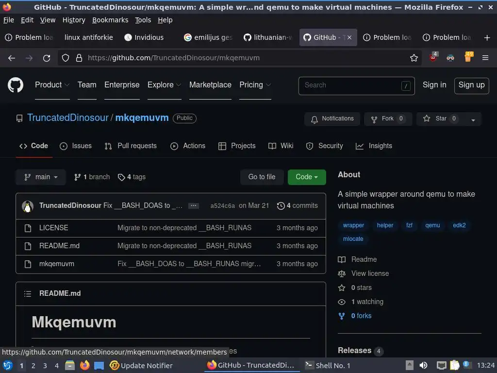Open the start menu icon on taskbar
The width and height of the screenshot is (497, 373).
click(x=8, y=365)
